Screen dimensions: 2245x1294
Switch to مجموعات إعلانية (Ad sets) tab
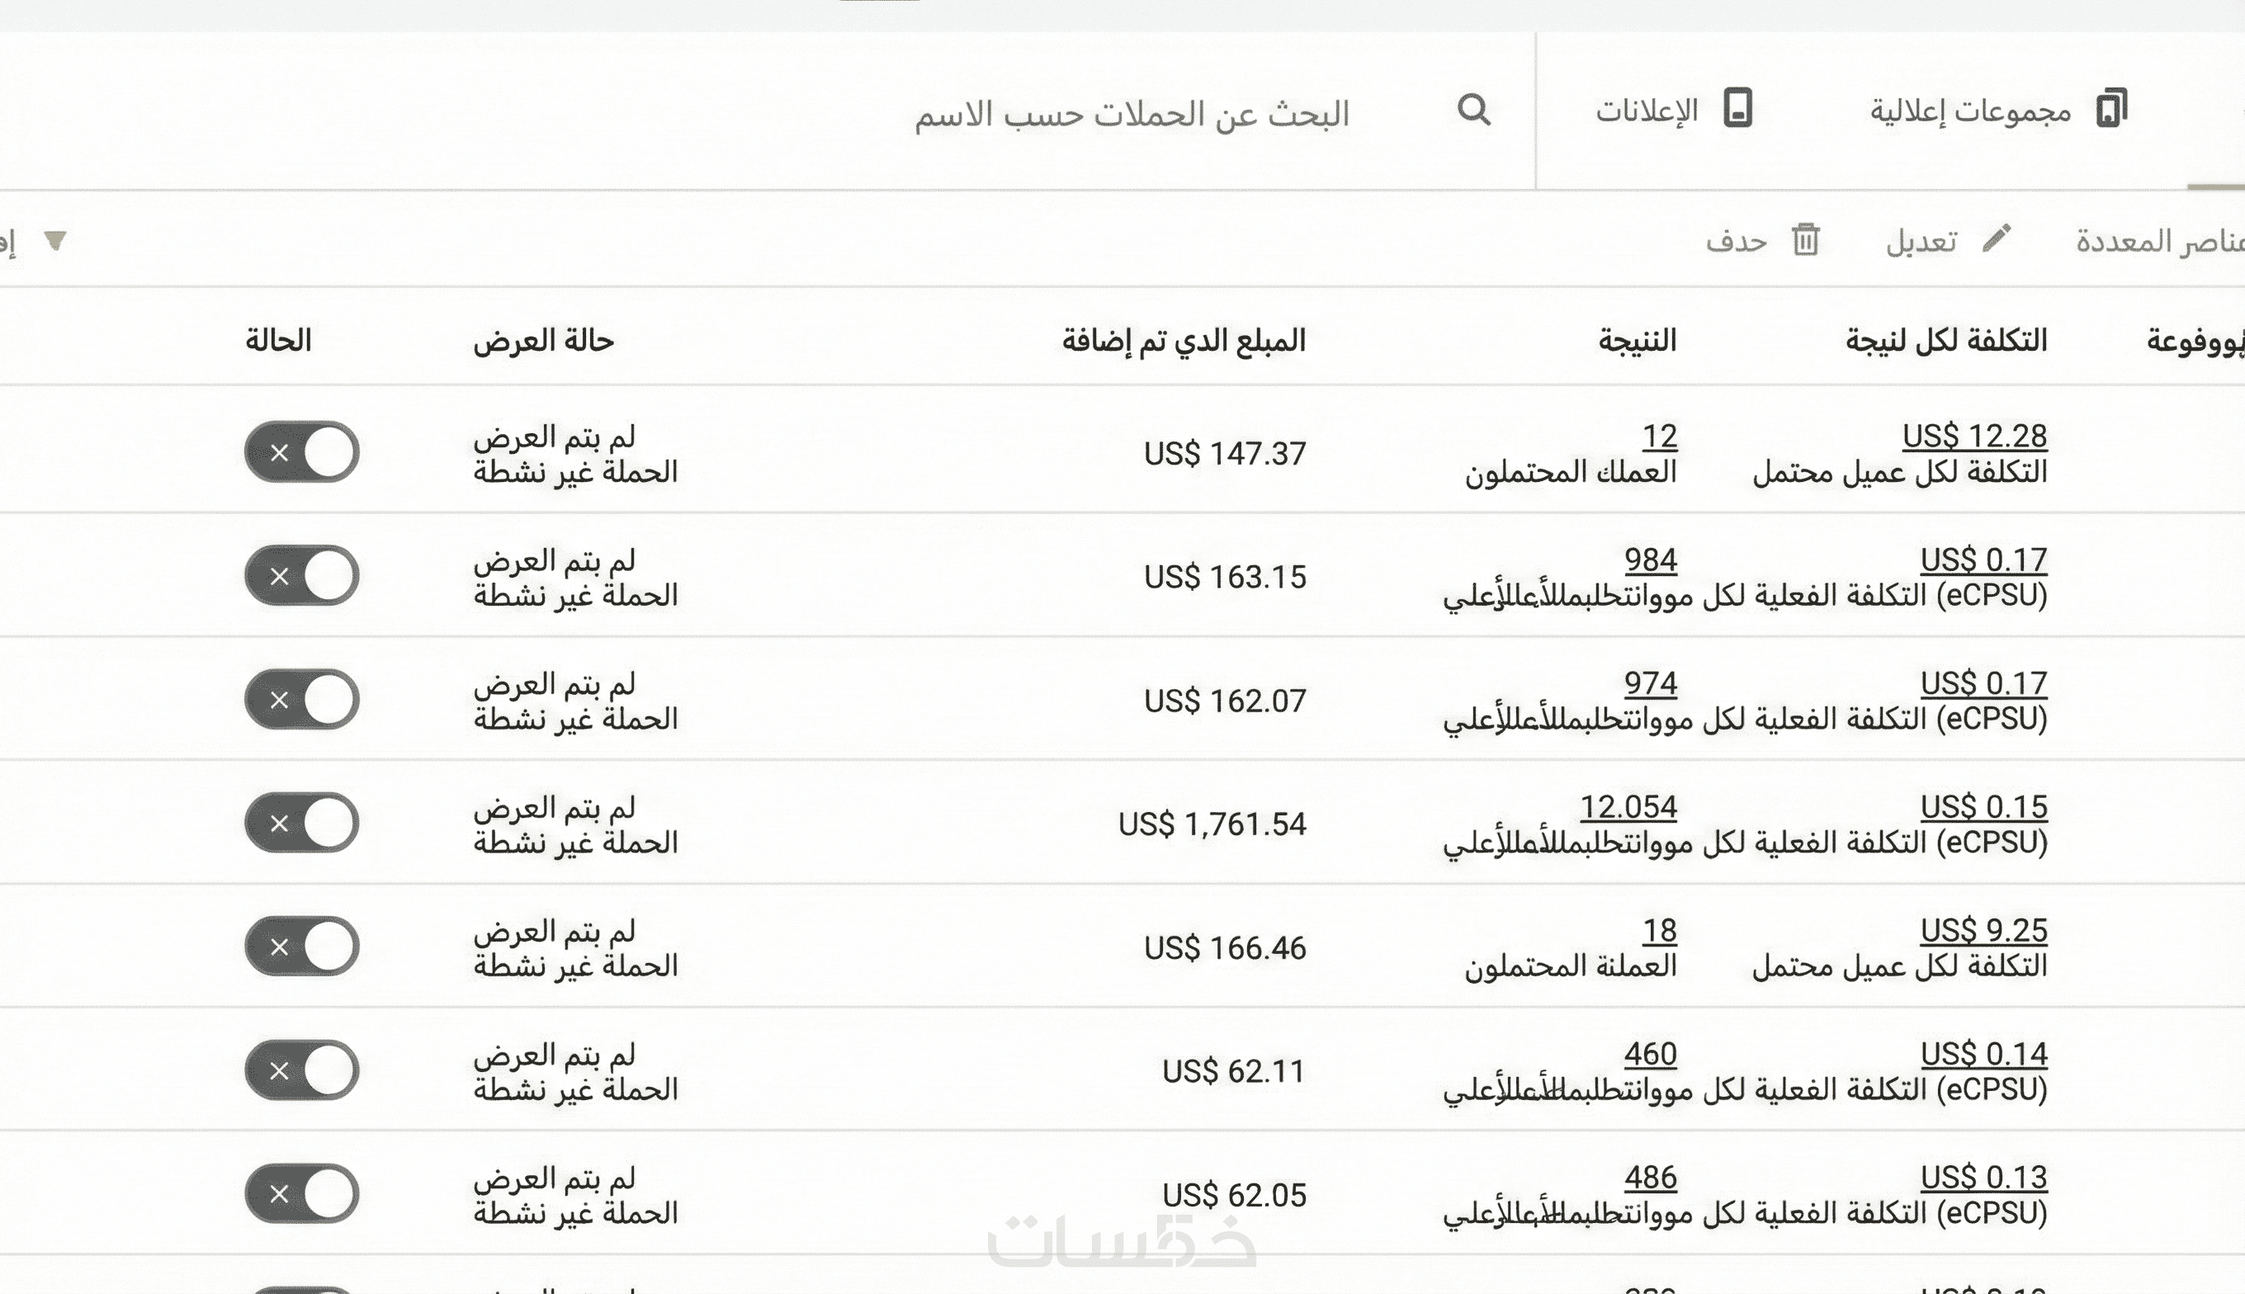pyautogui.click(x=1970, y=111)
